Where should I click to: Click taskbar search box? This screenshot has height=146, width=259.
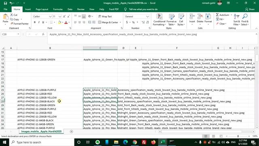pos(41,142)
